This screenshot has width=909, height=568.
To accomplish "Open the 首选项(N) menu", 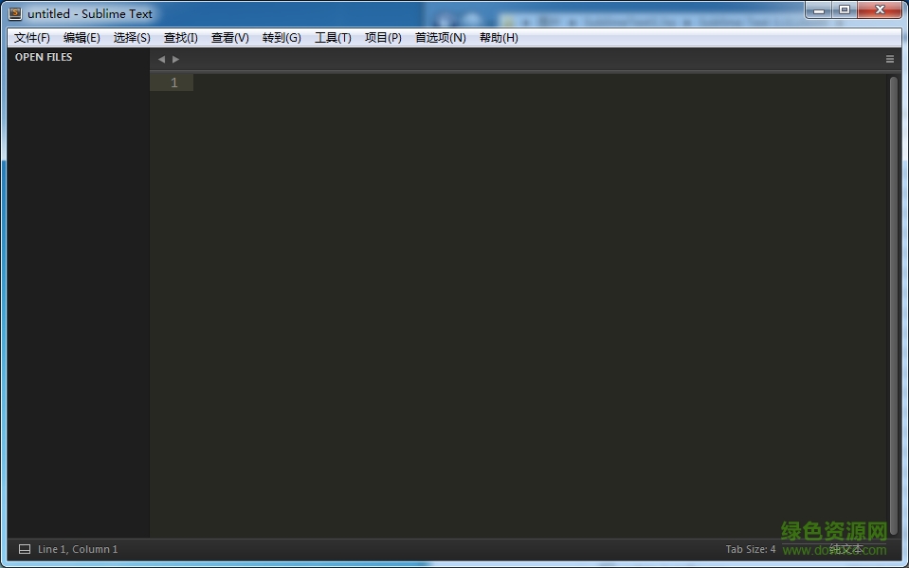I will [x=440, y=38].
